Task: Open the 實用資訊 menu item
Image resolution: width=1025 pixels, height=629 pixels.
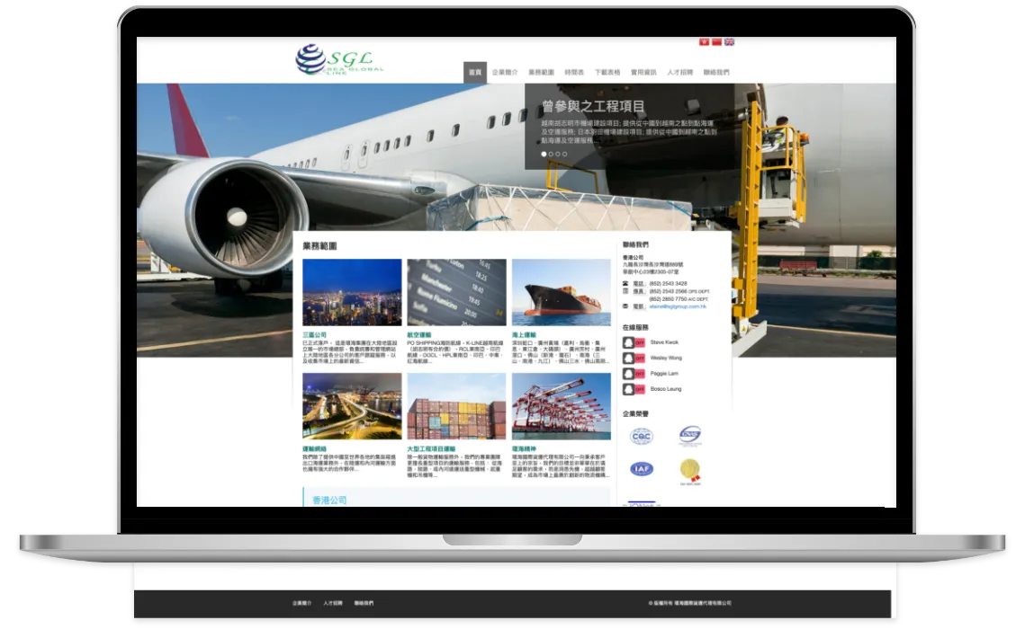Action: pyautogui.click(x=644, y=73)
